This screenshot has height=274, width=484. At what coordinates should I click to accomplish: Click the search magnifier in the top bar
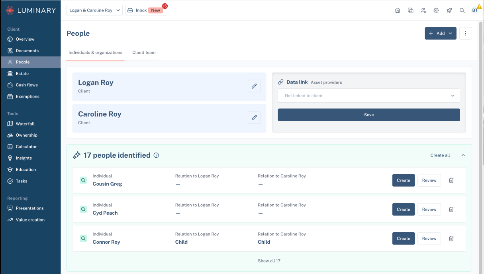coord(462,10)
